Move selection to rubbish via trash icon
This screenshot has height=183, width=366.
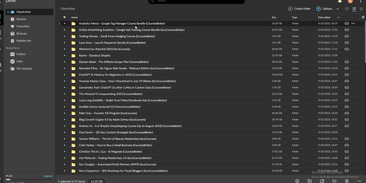point(347,181)
